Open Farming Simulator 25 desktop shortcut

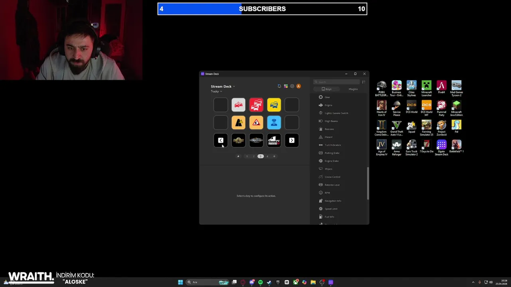pyautogui.click(x=426, y=128)
